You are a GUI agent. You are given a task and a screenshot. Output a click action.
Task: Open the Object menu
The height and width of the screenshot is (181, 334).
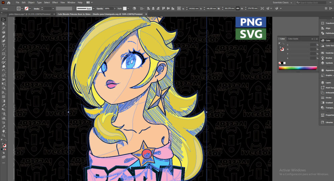click(x=31, y=3)
